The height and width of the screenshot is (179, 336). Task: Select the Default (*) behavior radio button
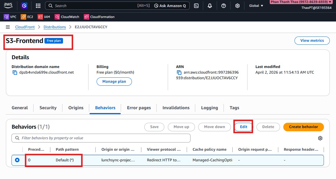point(17,160)
